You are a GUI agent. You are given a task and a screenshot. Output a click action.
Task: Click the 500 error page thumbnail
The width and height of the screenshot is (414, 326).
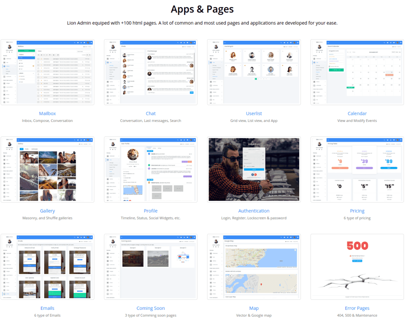[x=357, y=267]
